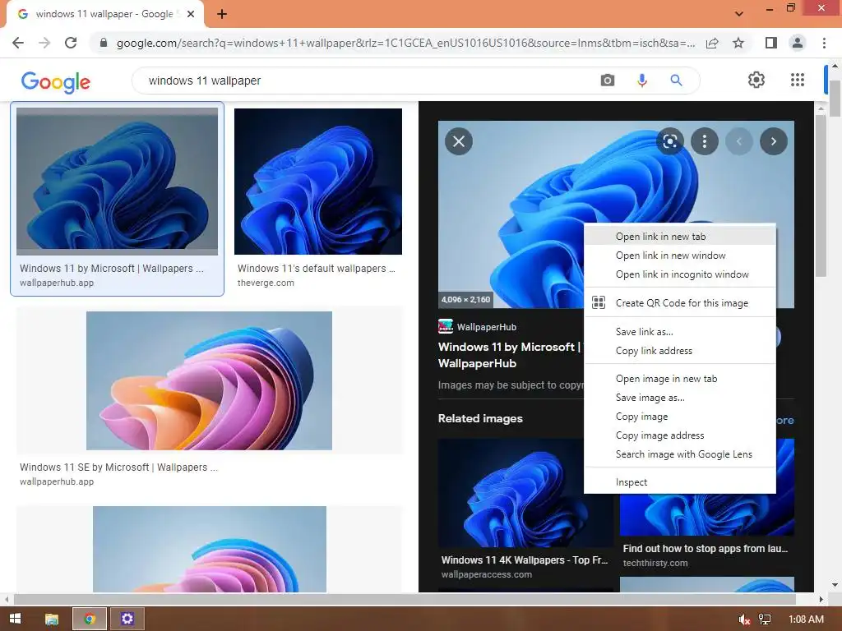This screenshot has width=842, height=631.
Task: Open preview image three-dot options
Action: 705,141
